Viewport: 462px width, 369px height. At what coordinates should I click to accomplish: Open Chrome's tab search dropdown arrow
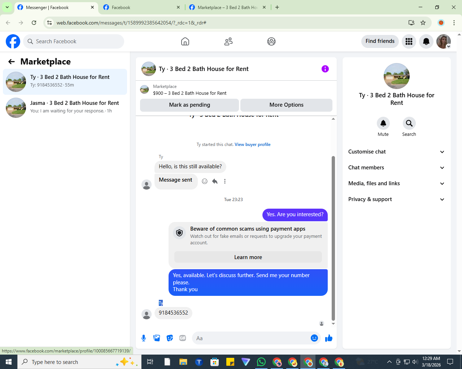(7, 7)
